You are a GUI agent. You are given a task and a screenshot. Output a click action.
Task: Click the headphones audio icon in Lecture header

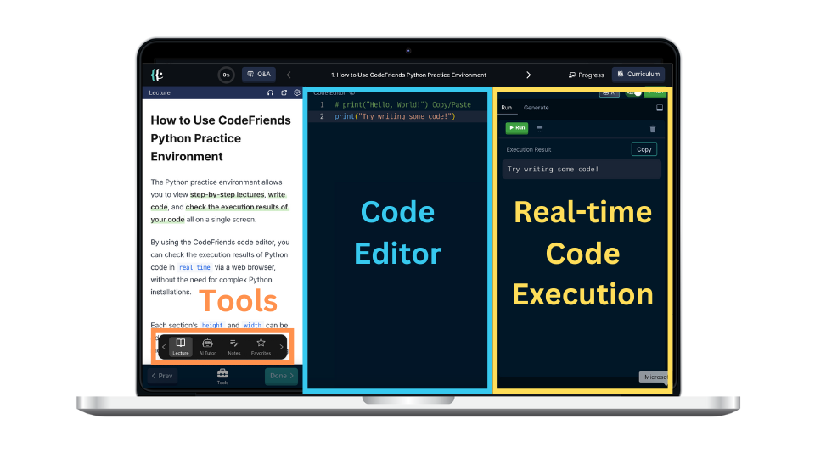pos(270,92)
